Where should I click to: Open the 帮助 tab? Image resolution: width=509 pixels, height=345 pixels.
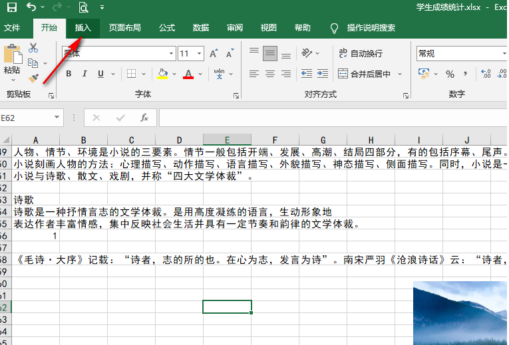point(302,28)
